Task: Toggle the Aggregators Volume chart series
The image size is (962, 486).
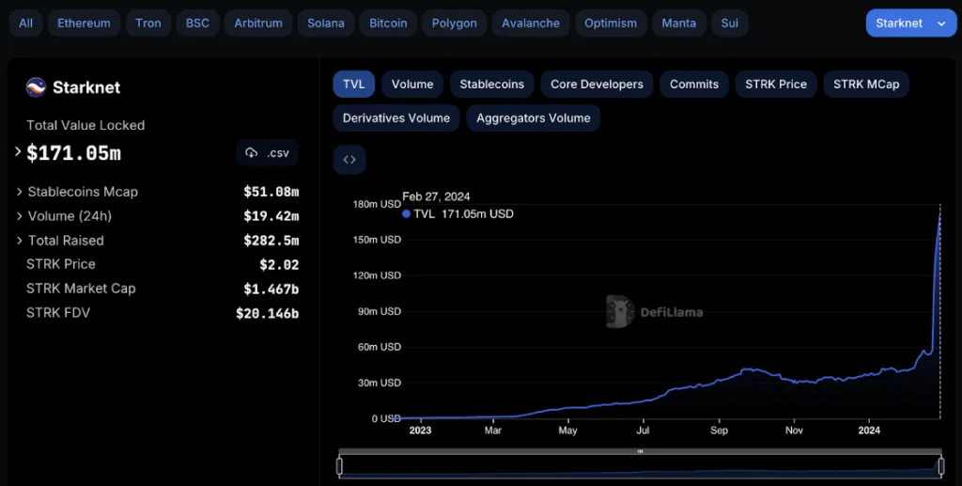Action: click(534, 118)
